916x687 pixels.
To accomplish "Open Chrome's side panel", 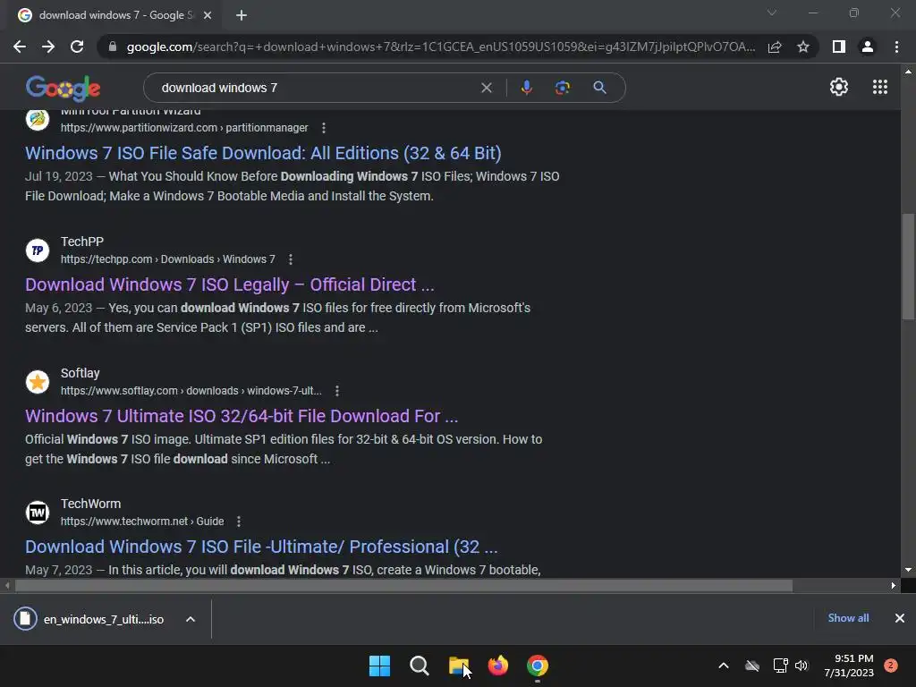I will (839, 47).
